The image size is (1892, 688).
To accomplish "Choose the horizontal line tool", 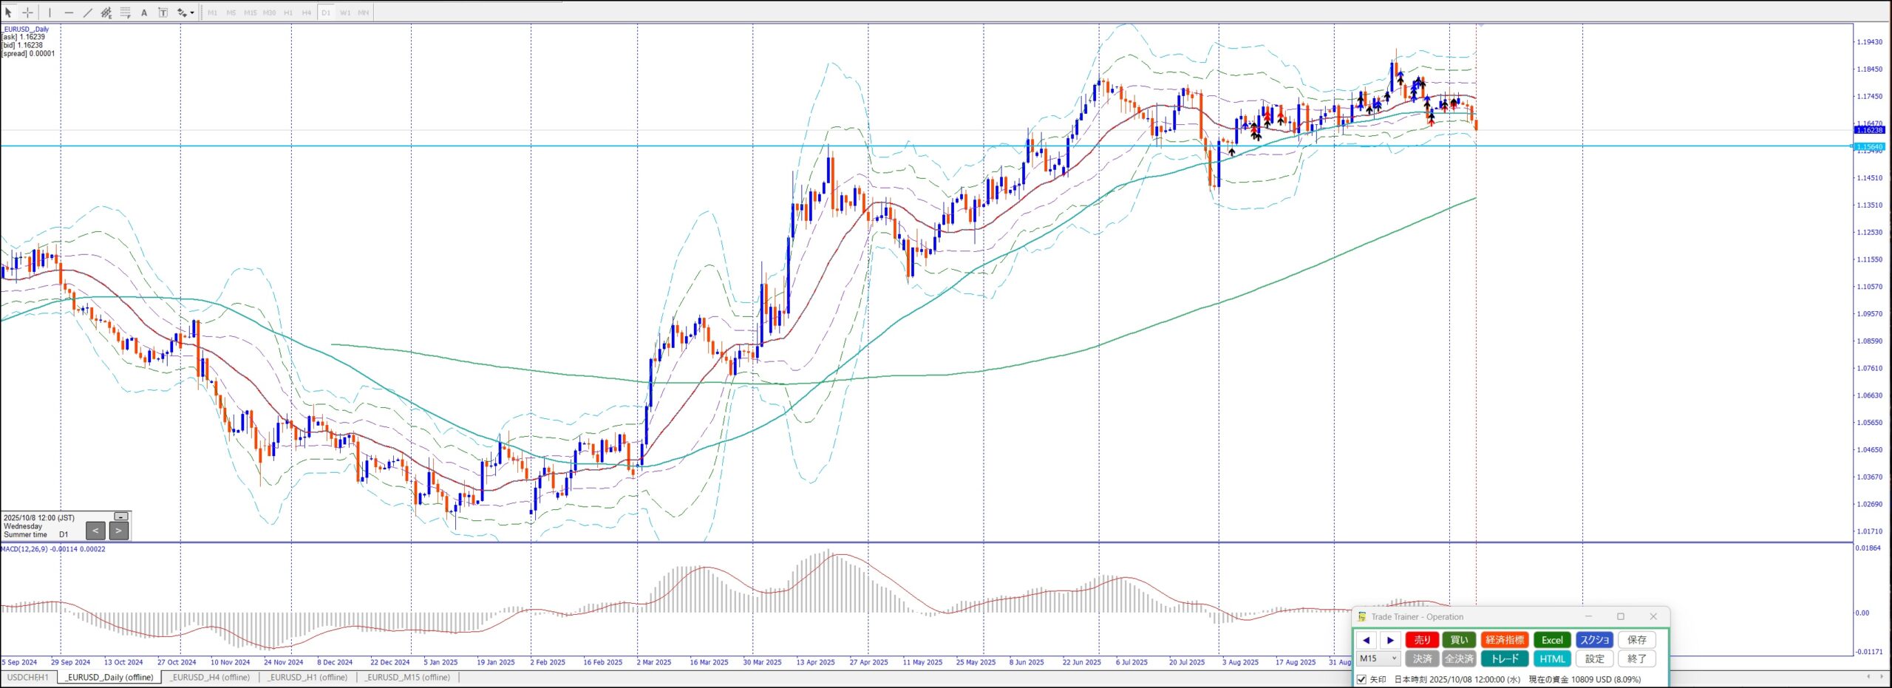I will point(69,13).
